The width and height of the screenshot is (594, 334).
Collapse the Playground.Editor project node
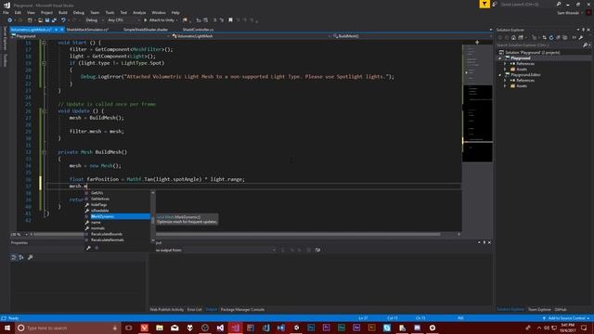(x=500, y=75)
